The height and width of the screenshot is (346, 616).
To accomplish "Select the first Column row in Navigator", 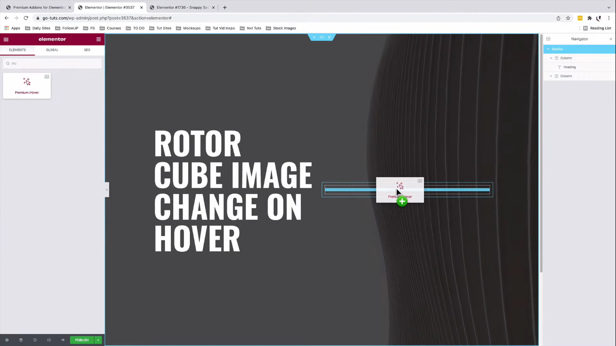I will (x=579, y=58).
